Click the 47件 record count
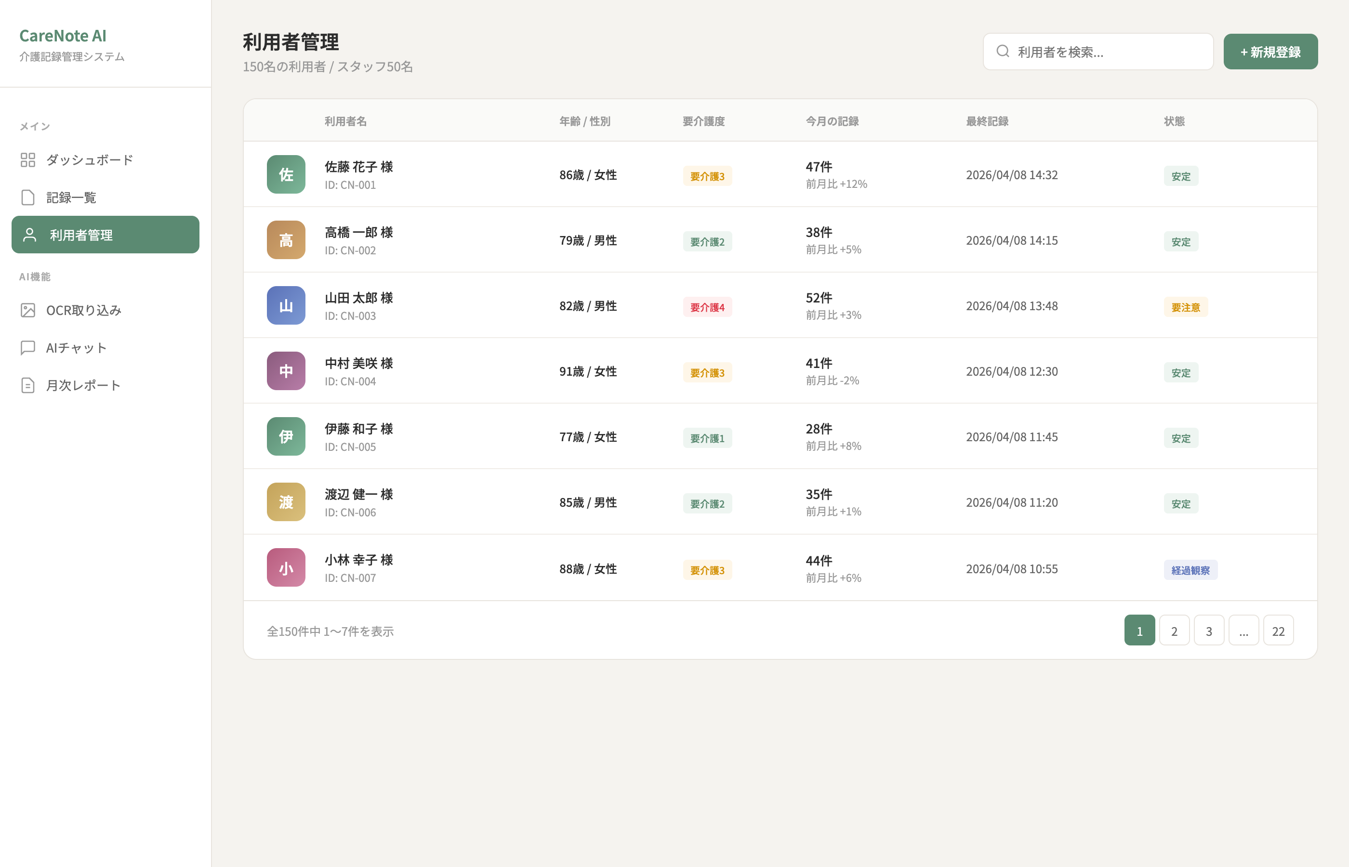 point(819,167)
